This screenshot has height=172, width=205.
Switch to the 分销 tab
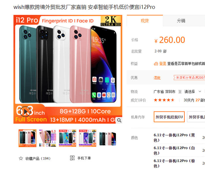181,21
